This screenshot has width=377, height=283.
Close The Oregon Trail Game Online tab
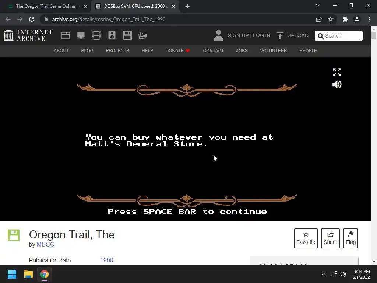(85, 6)
